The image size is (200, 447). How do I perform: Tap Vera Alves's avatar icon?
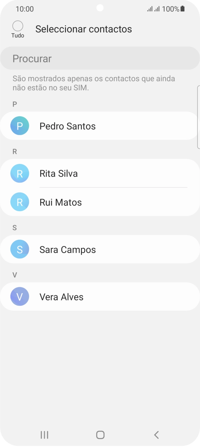[20, 296]
